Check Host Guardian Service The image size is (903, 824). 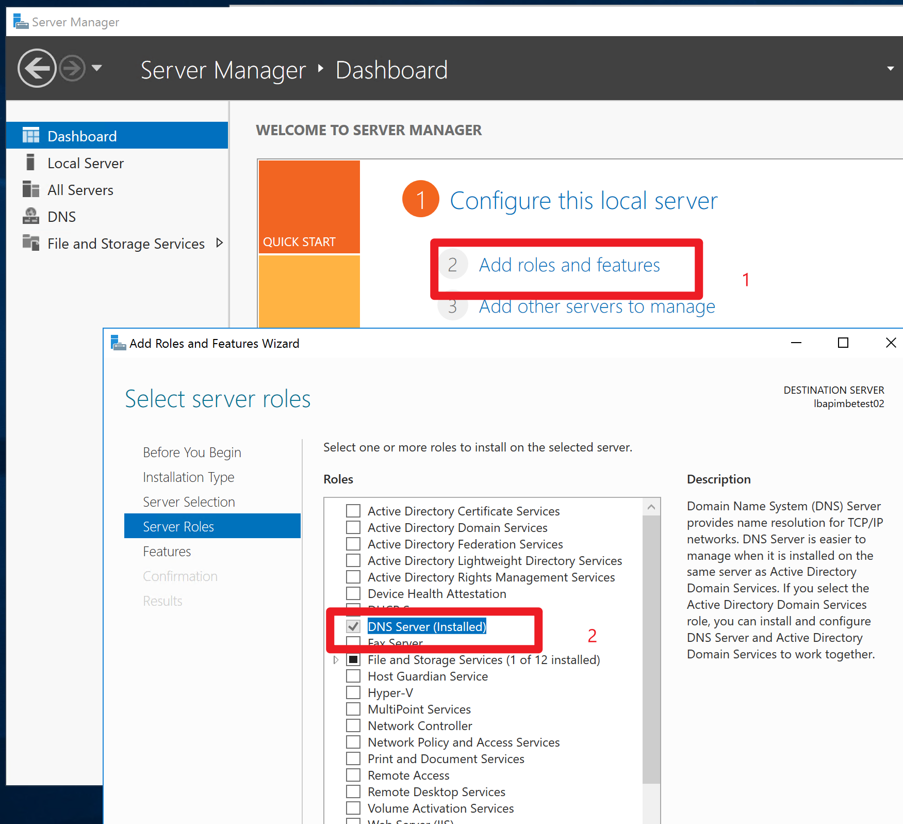coord(353,676)
